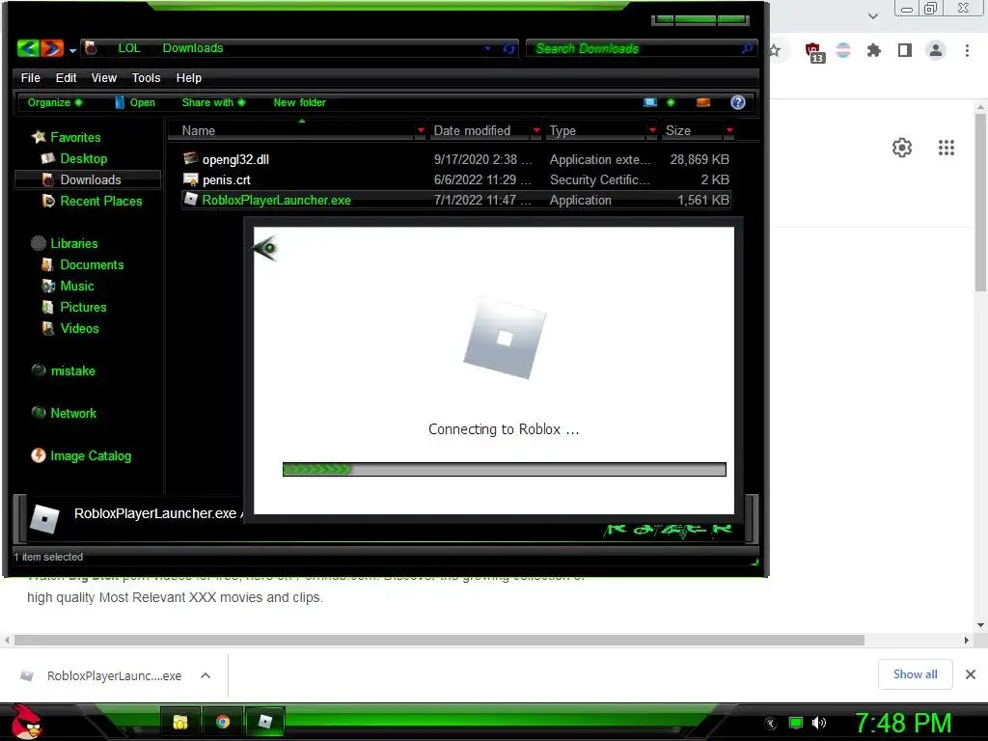Click the Roblox launcher progress bar
Screen dimensions: 988x741
click(504, 470)
